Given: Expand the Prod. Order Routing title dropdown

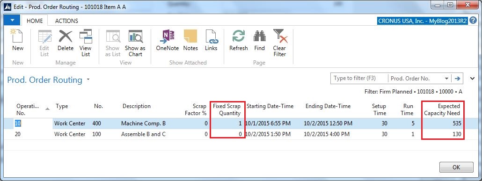Looking at the screenshot, I should click(x=88, y=80).
